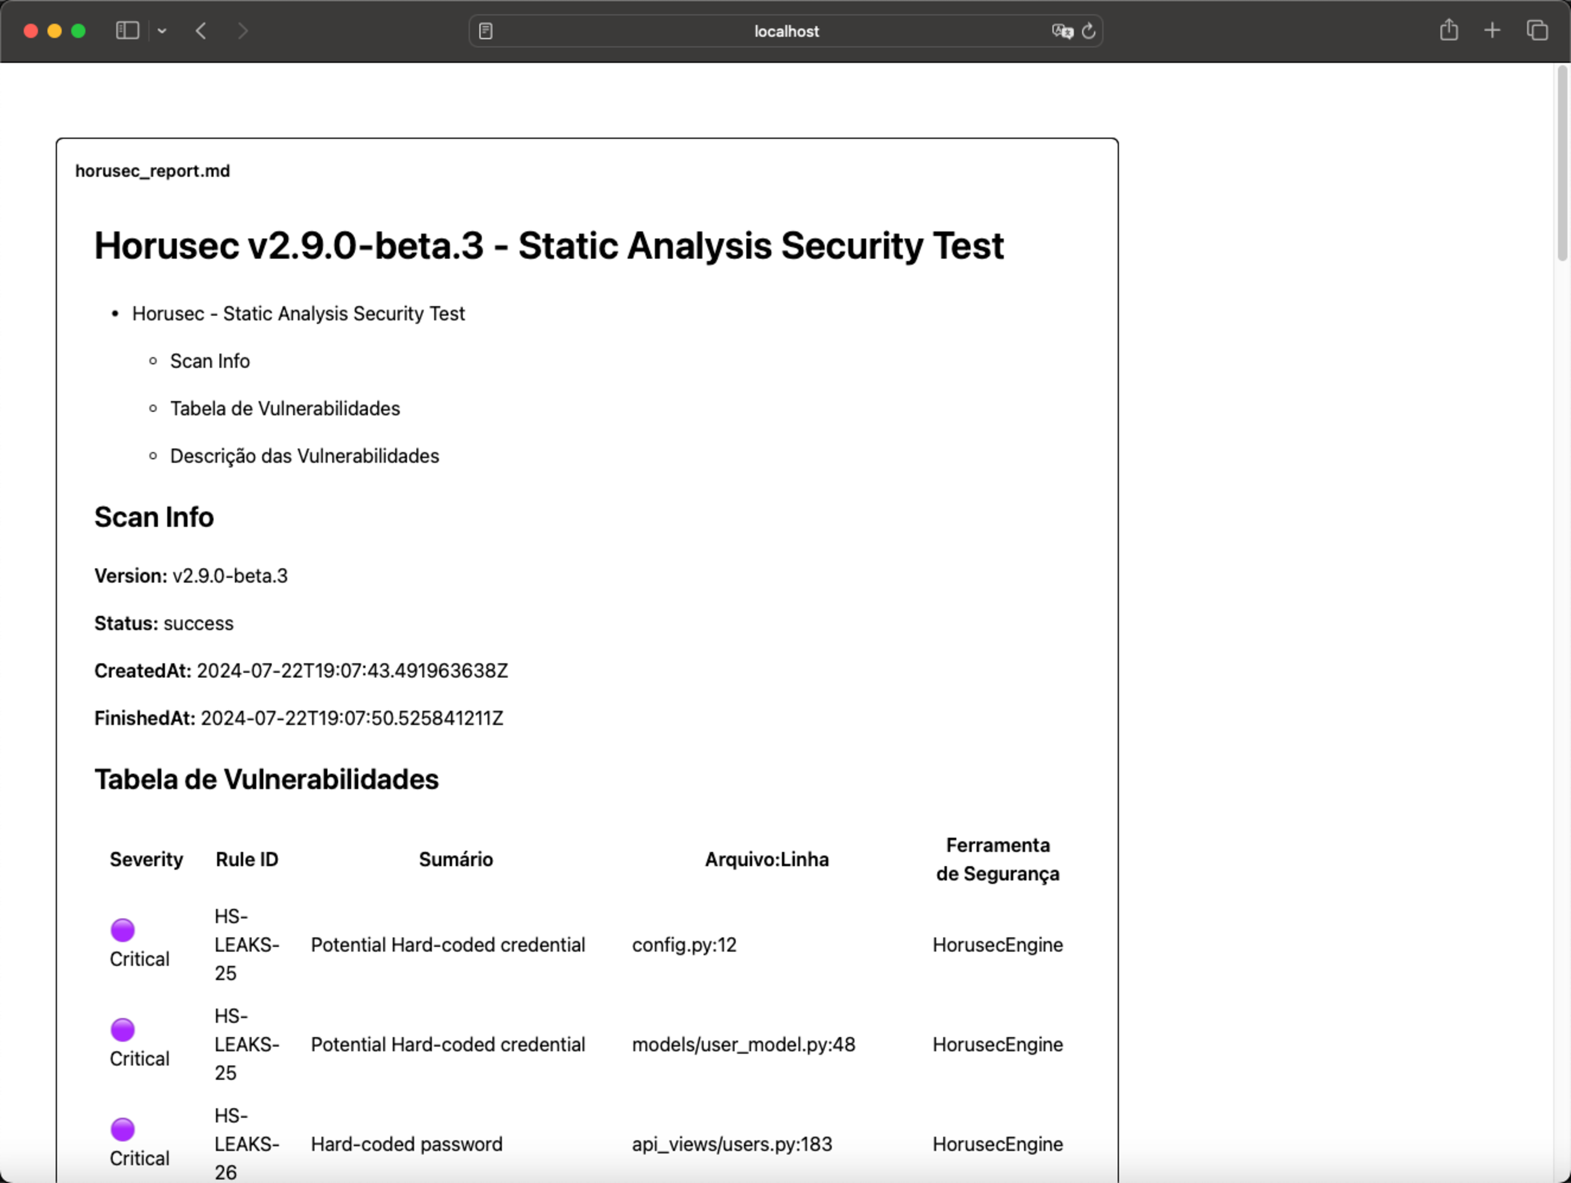The height and width of the screenshot is (1183, 1571).
Task: Go back to previous page
Action: (201, 30)
